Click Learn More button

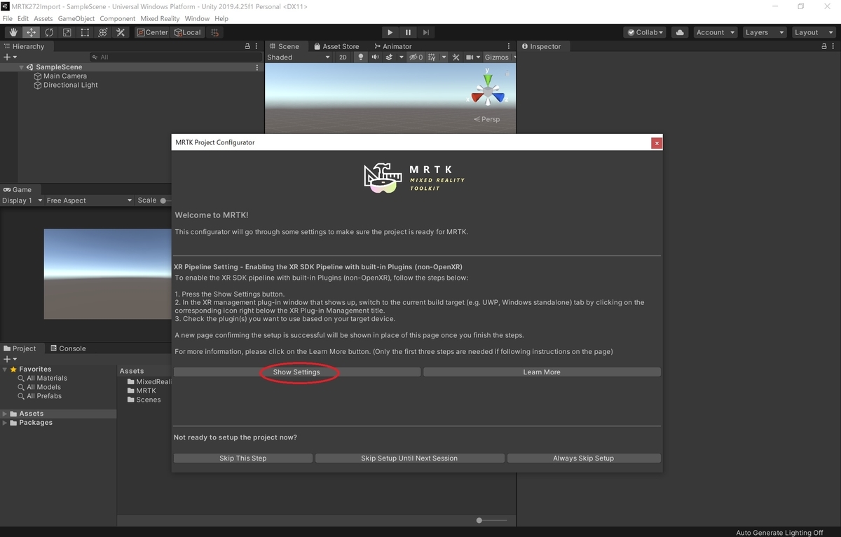point(542,372)
